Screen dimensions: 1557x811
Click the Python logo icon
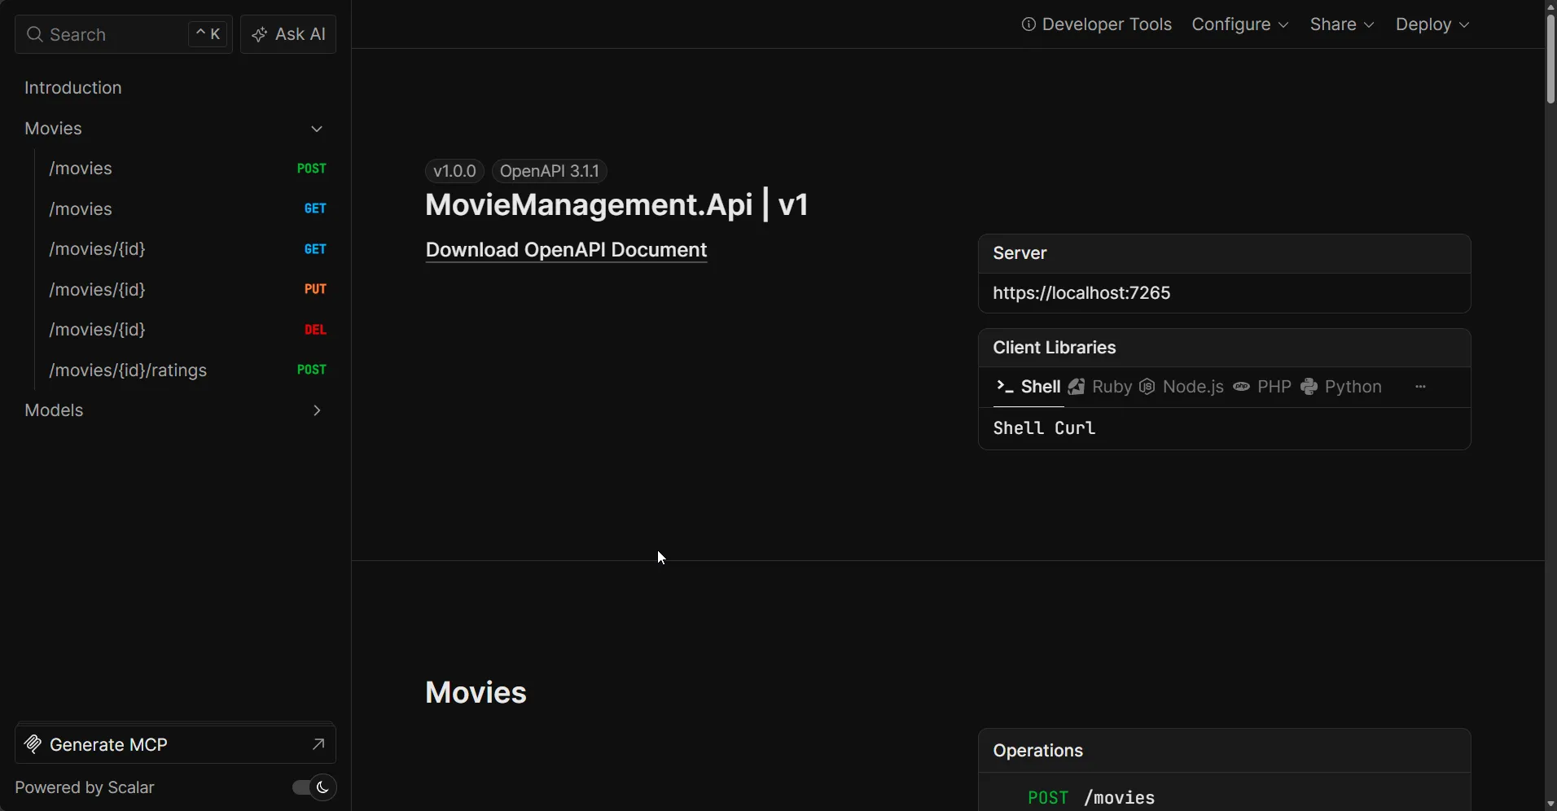1309,387
